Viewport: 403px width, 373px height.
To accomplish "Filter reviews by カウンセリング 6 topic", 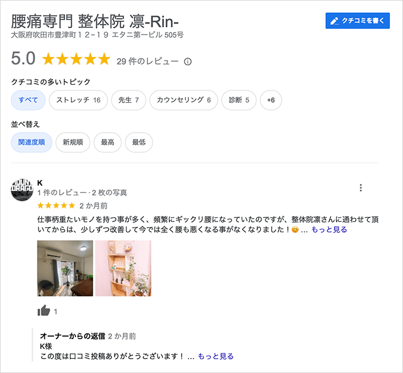I will pos(184,100).
